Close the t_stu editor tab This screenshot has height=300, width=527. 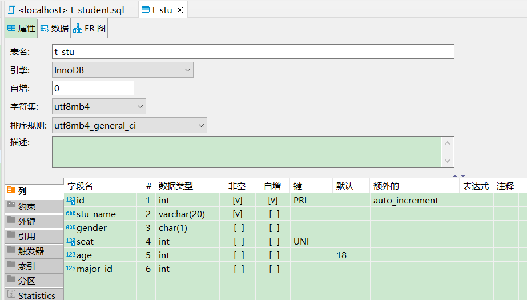click(180, 10)
